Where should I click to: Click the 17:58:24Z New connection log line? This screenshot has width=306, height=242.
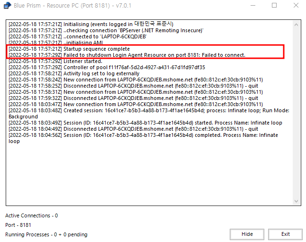[x=135, y=80]
